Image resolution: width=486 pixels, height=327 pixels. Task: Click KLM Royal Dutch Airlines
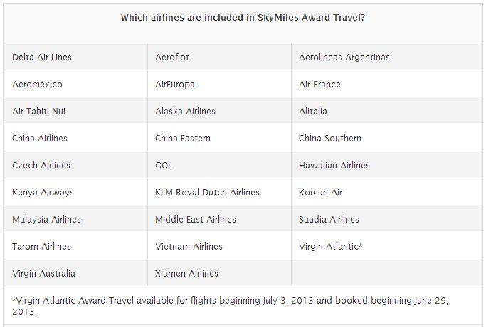pos(207,193)
